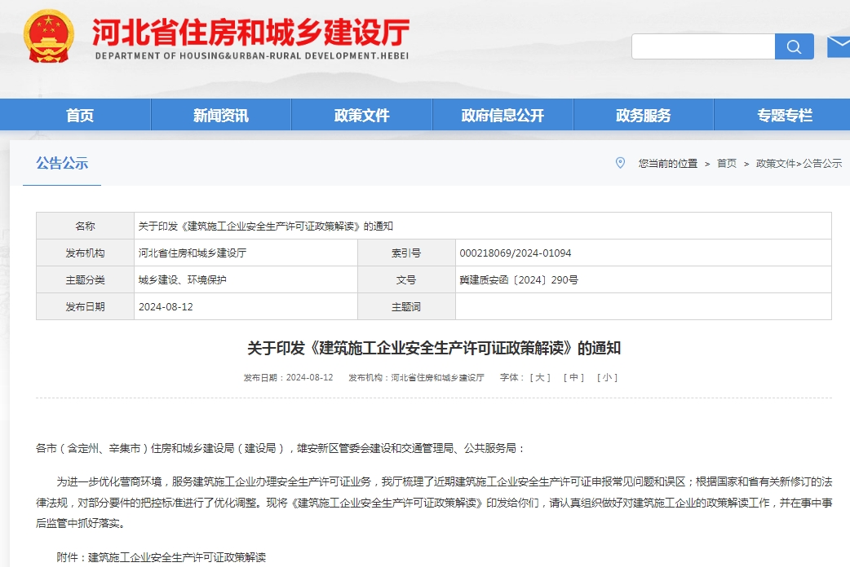This screenshot has width=850, height=567.
Task: Open 政府信息公开 navigation item
Action: pos(502,115)
